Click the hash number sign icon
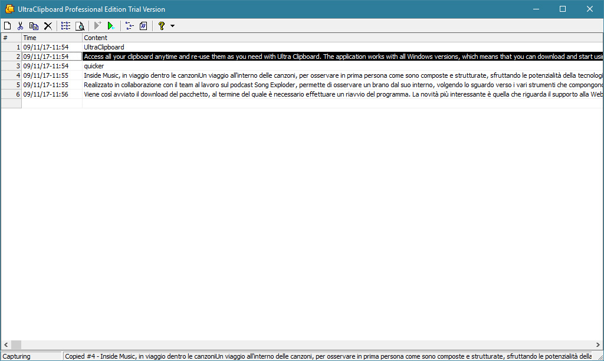This screenshot has width=604, height=361. [x=143, y=26]
